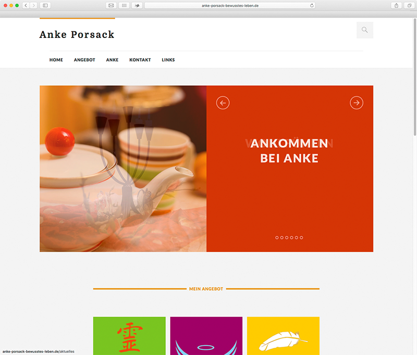
Task: Open the green Reiki symbol tile
Action: point(129,336)
